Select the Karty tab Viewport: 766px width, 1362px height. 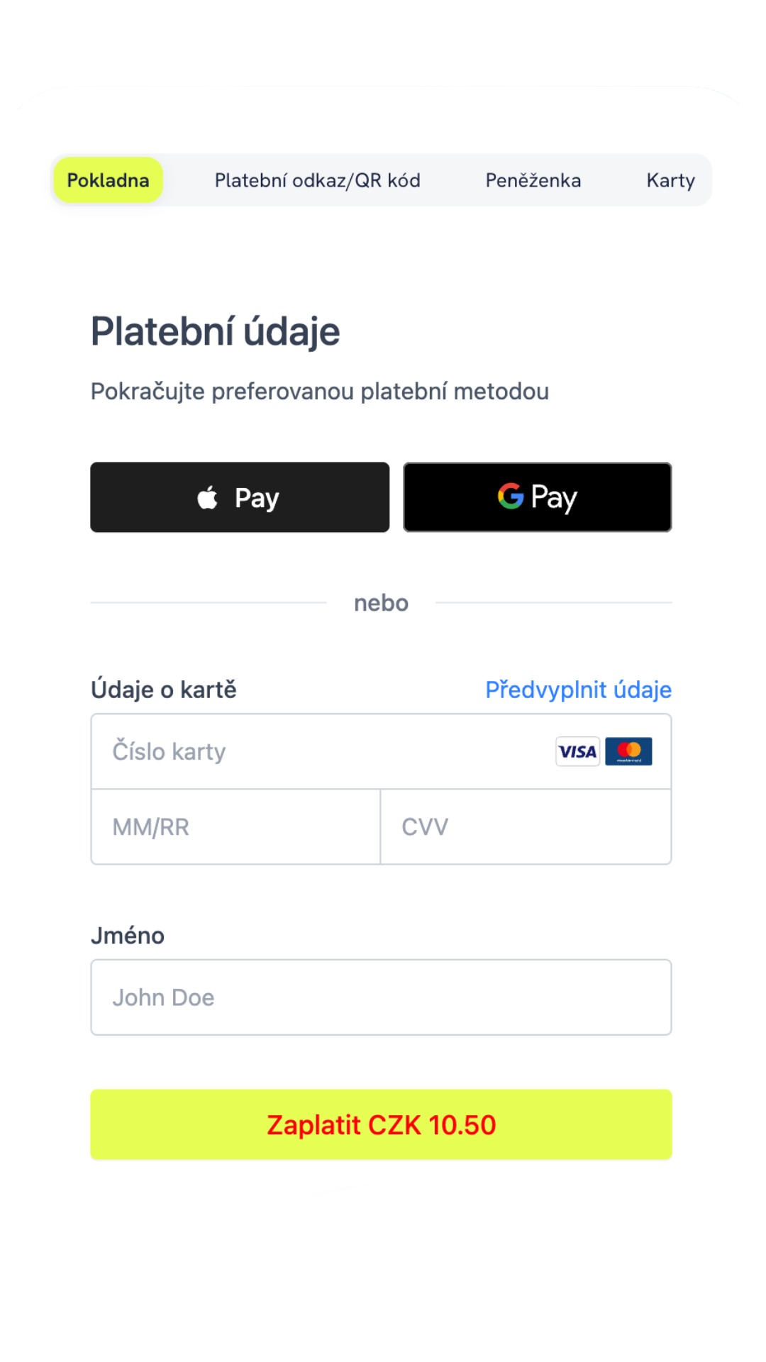coord(670,180)
